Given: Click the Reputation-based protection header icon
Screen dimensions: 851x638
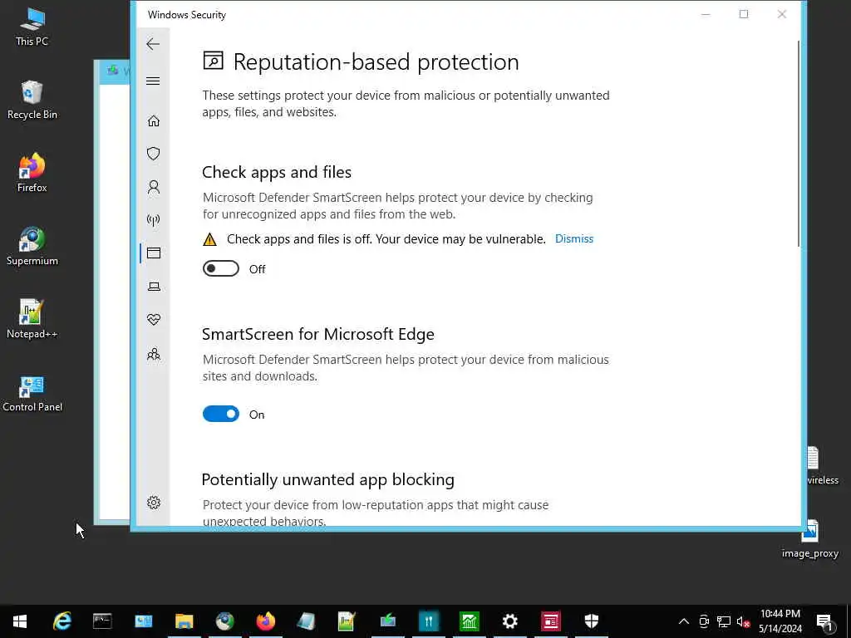Looking at the screenshot, I should click(214, 61).
